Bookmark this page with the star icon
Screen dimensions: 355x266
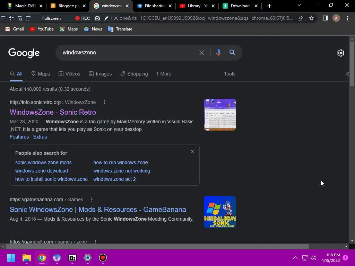[311, 18]
